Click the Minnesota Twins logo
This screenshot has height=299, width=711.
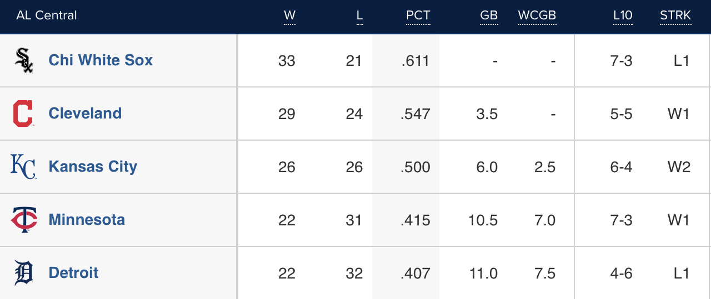click(24, 220)
